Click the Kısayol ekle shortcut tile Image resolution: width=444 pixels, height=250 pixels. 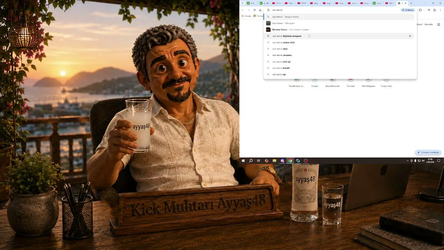[386, 83]
